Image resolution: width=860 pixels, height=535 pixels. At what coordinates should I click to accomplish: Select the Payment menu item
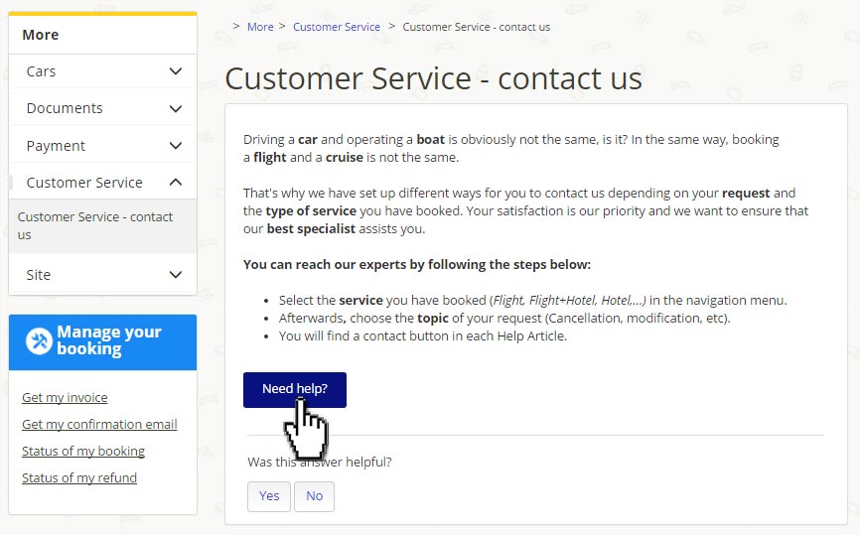coord(56,146)
